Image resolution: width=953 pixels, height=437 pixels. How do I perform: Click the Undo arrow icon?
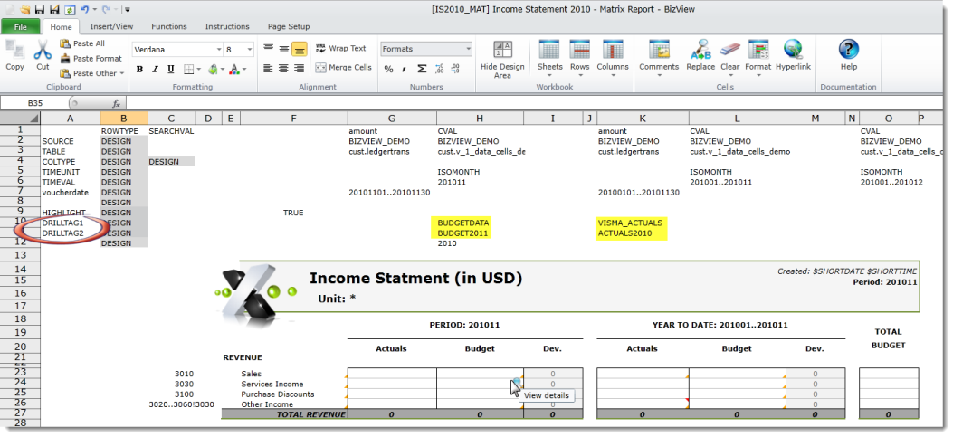click(84, 10)
